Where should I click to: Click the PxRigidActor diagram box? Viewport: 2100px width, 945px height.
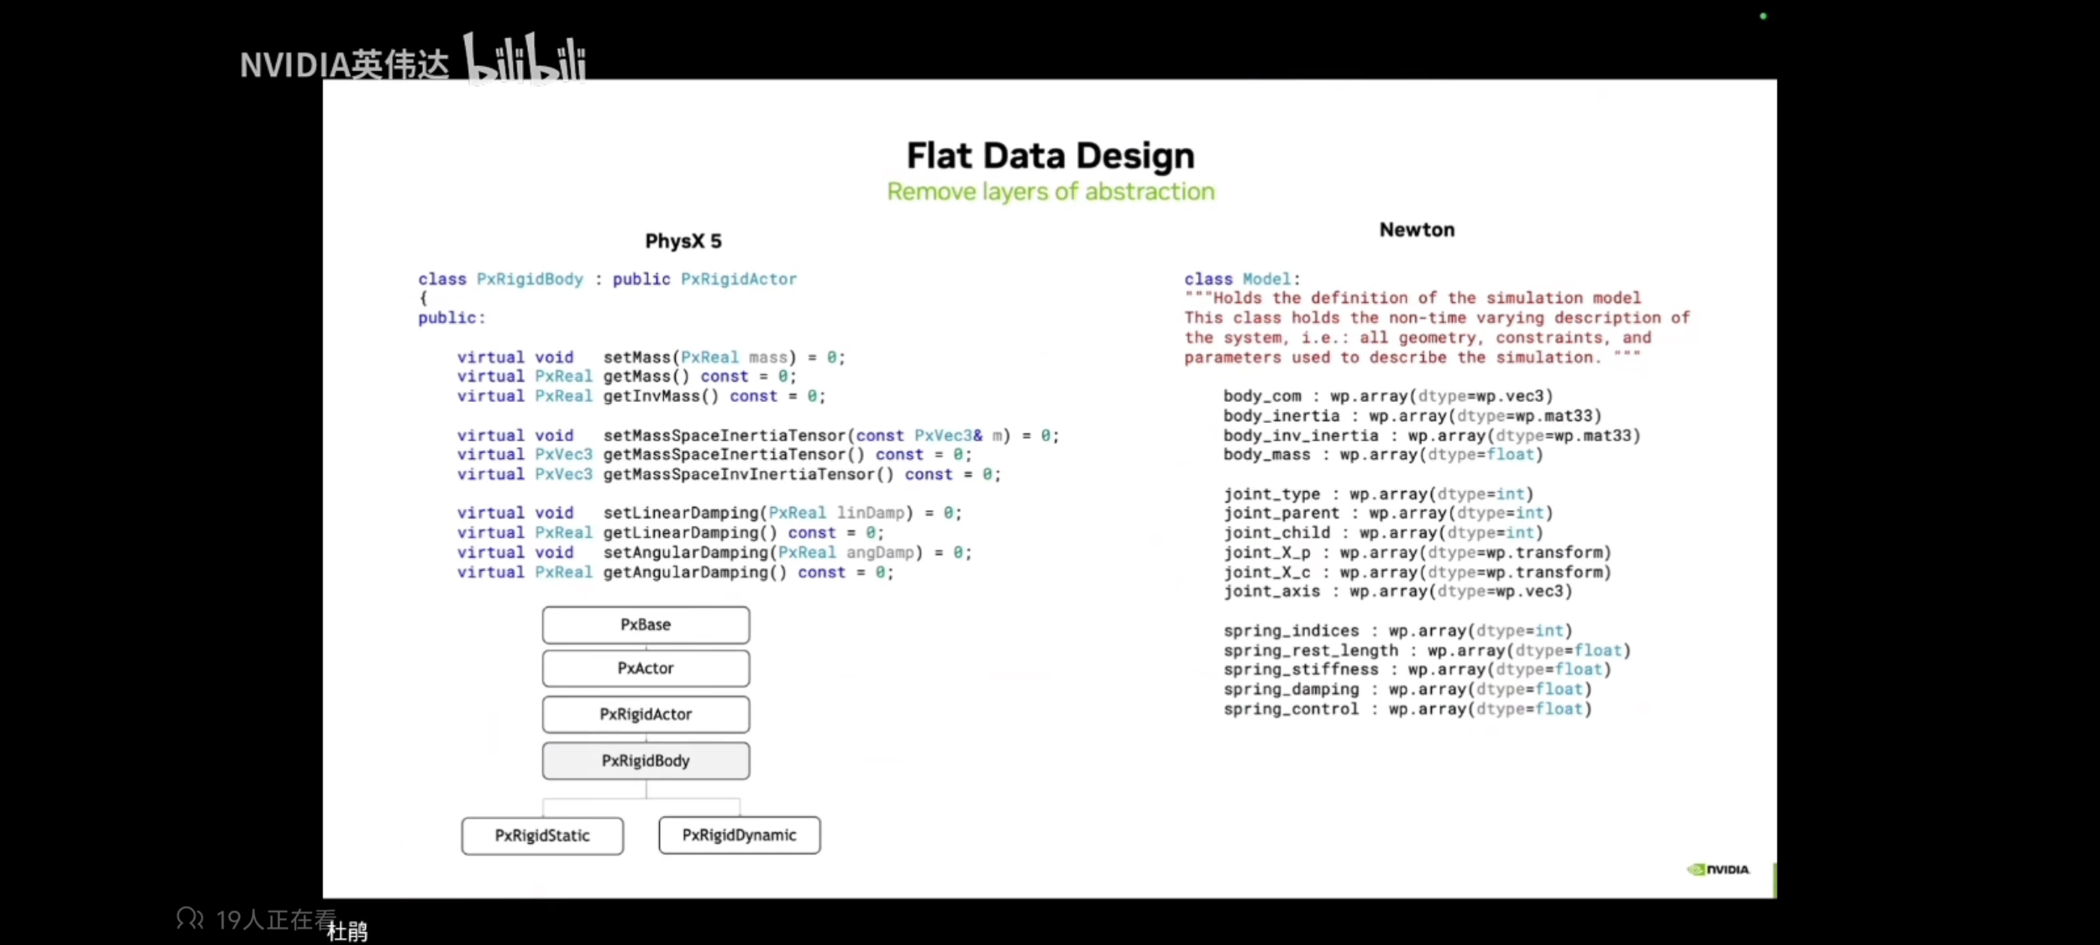tap(645, 714)
